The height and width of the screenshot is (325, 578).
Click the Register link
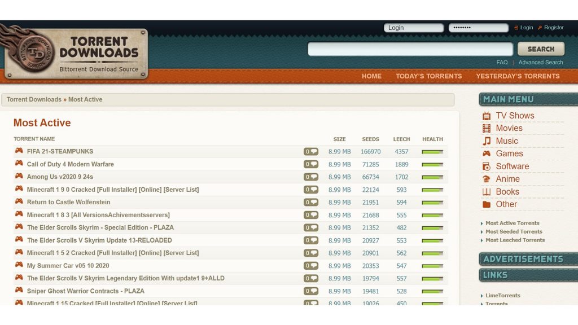[x=553, y=28]
